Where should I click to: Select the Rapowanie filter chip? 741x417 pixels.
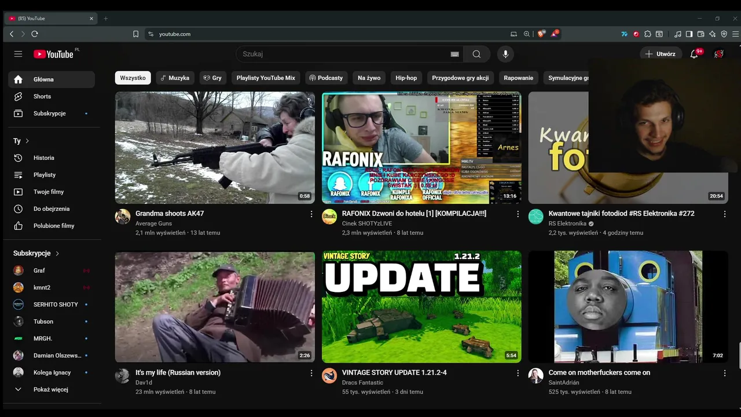pos(519,78)
